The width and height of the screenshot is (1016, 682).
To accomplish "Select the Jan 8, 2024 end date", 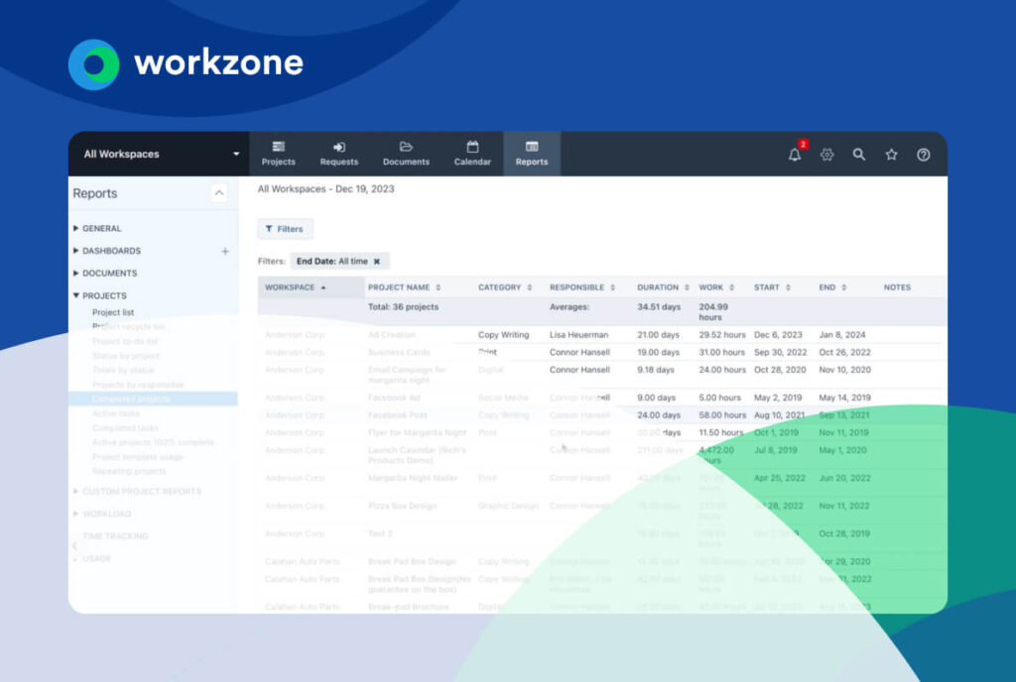I will point(841,335).
